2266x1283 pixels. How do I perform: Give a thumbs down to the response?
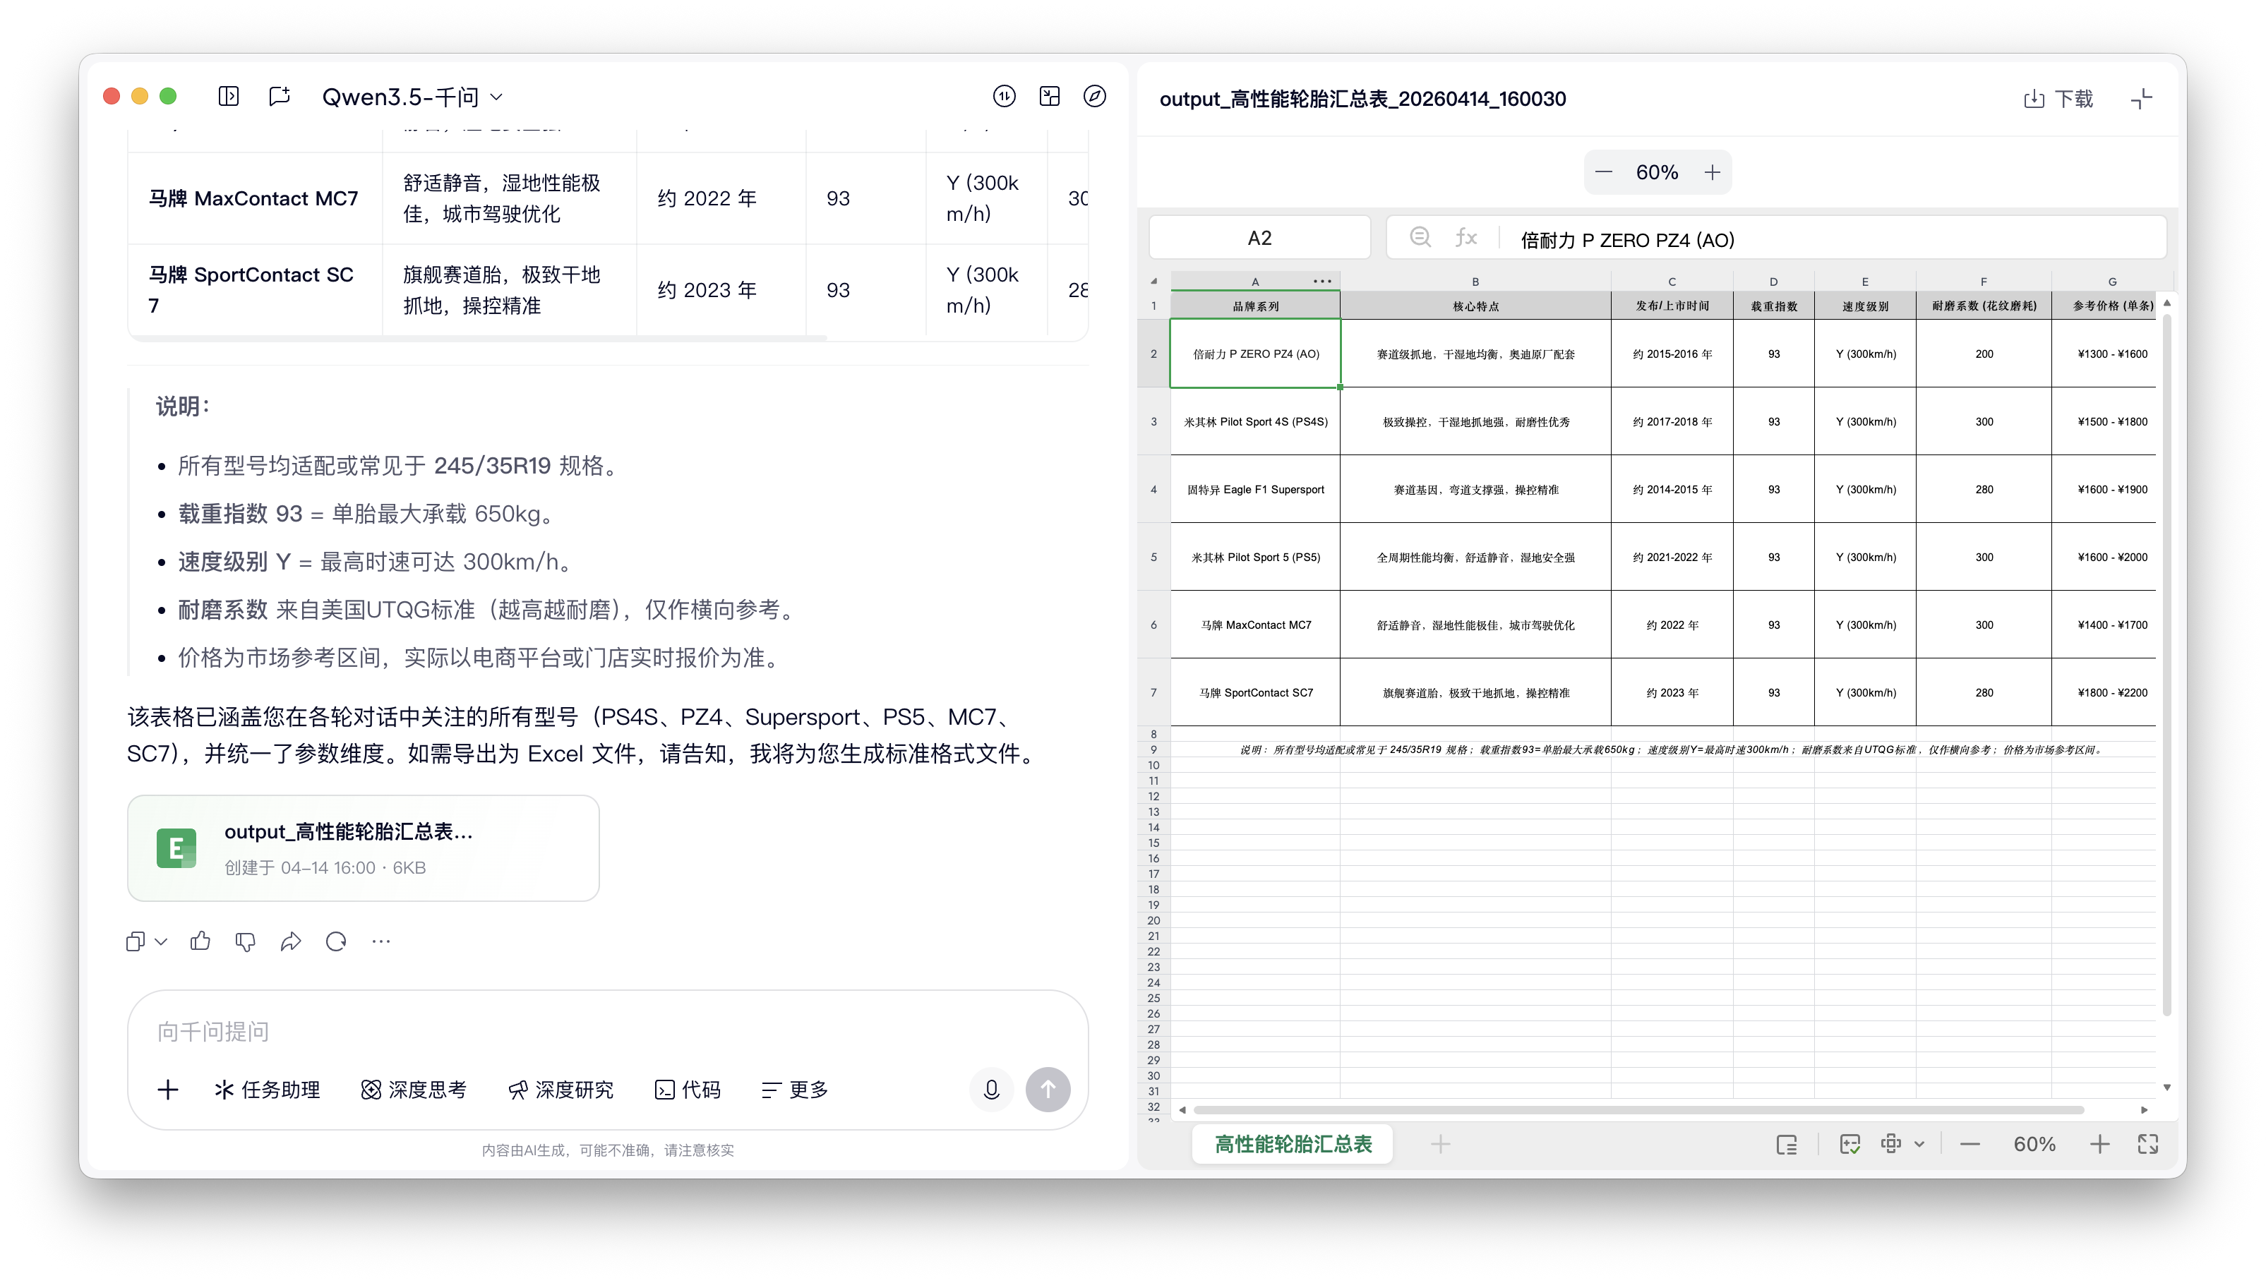246,941
